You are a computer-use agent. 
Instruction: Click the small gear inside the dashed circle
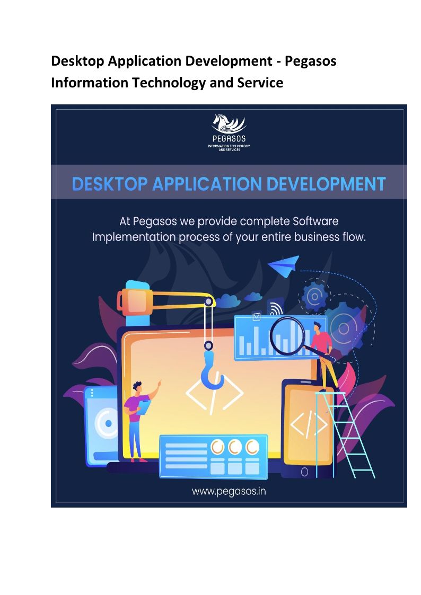click(314, 297)
